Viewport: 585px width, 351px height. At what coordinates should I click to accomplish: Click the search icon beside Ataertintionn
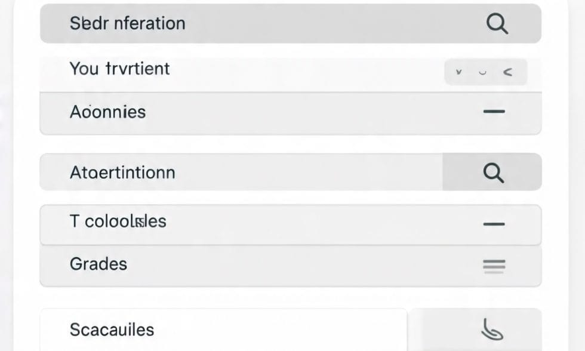pyautogui.click(x=493, y=173)
